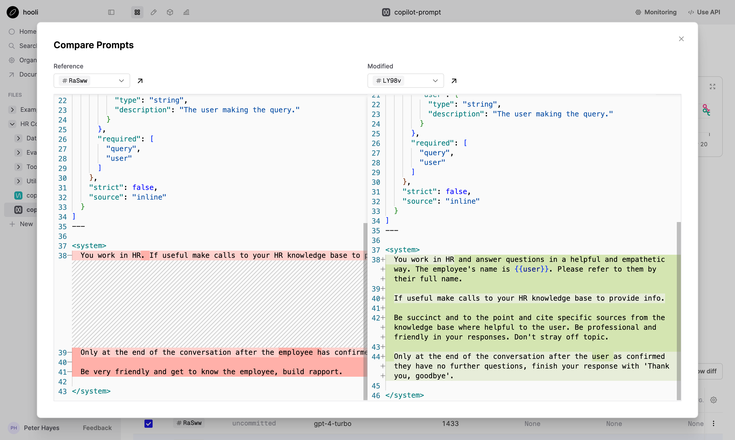Uncheck the RaSww row checkbox
Viewport: 735px width, 440px height.
click(x=149, y=423)
